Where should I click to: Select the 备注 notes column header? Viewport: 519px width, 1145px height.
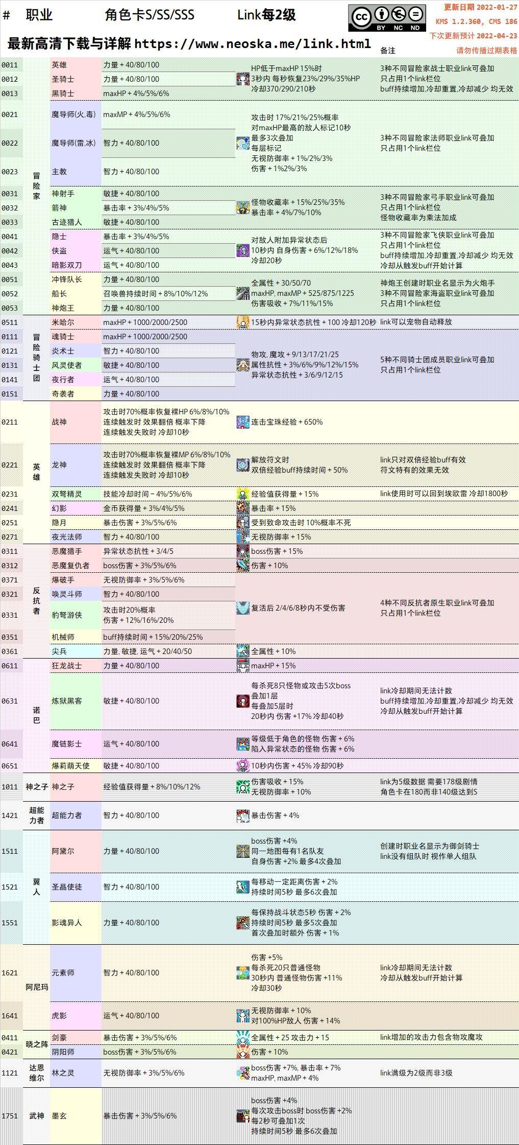point(388,51)
